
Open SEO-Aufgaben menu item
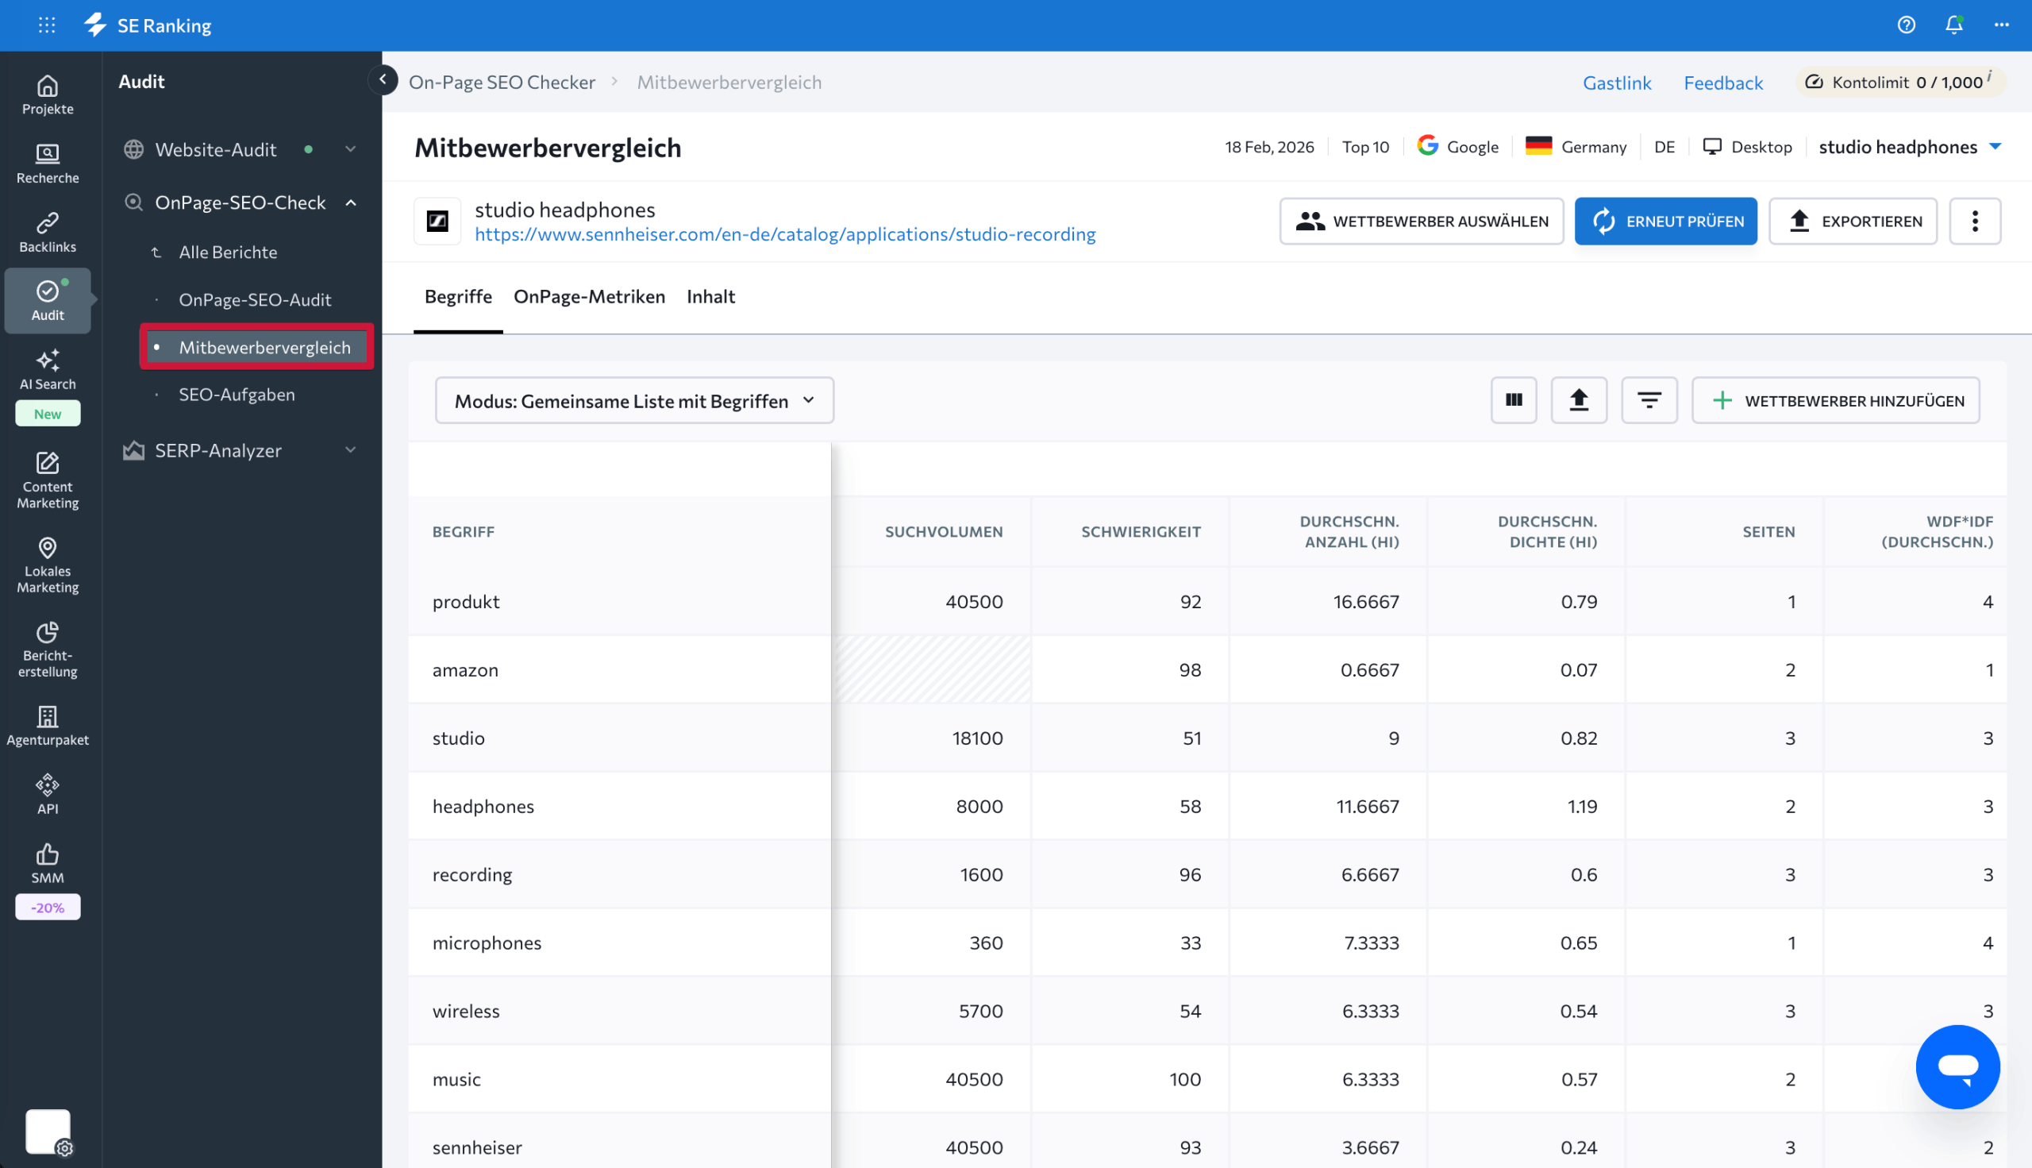point(237,394)
